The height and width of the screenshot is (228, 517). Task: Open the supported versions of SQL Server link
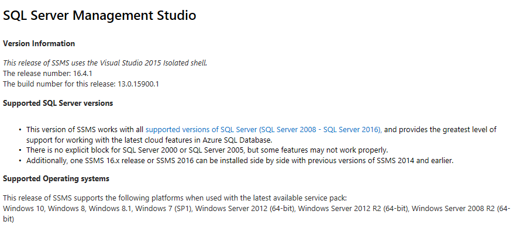(264, 129)
